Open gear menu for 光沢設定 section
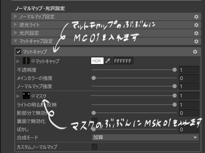 coord(196,33)
